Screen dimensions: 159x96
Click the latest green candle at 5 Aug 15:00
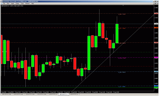117,33
